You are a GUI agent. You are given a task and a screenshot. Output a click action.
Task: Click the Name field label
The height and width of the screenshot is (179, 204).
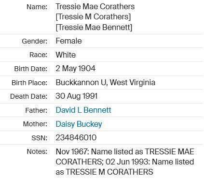(37, 7)
